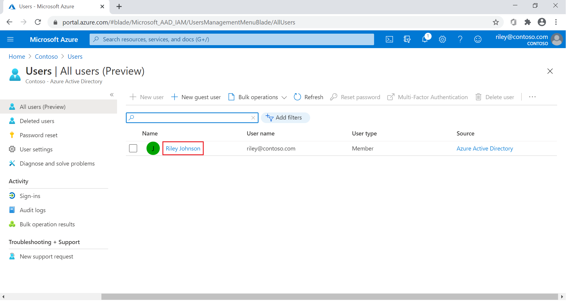Click the Microsoft Azure portal title
Image resolution: width=566 pixels, height=301 pixels.
[54, 40]
